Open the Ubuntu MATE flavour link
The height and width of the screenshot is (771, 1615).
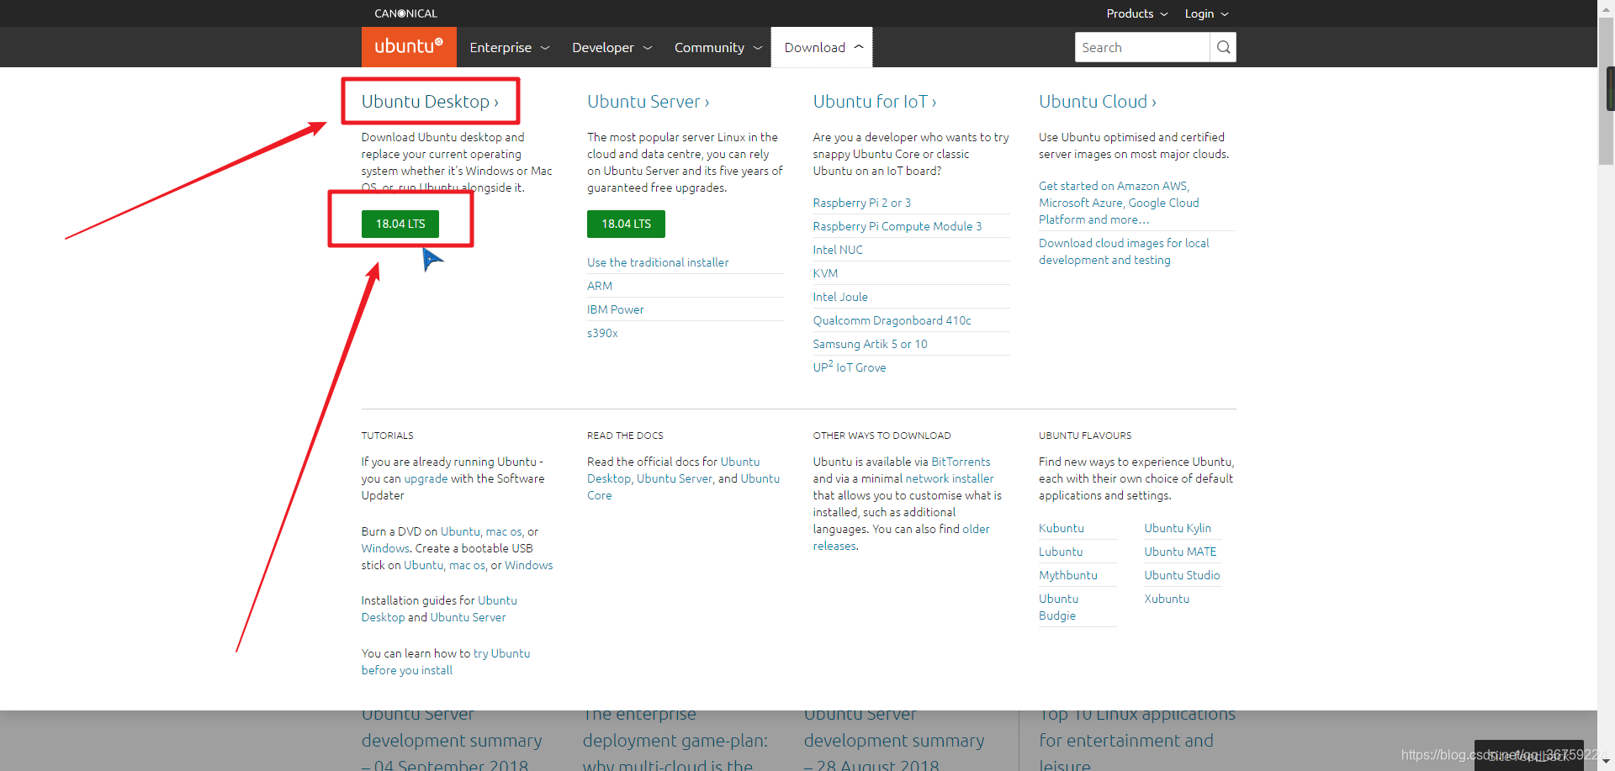click(x=1180, y=552)
